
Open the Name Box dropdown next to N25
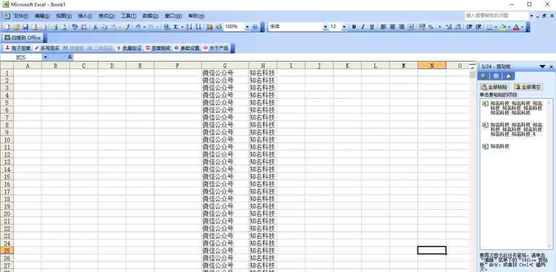[x=45, y=57]
